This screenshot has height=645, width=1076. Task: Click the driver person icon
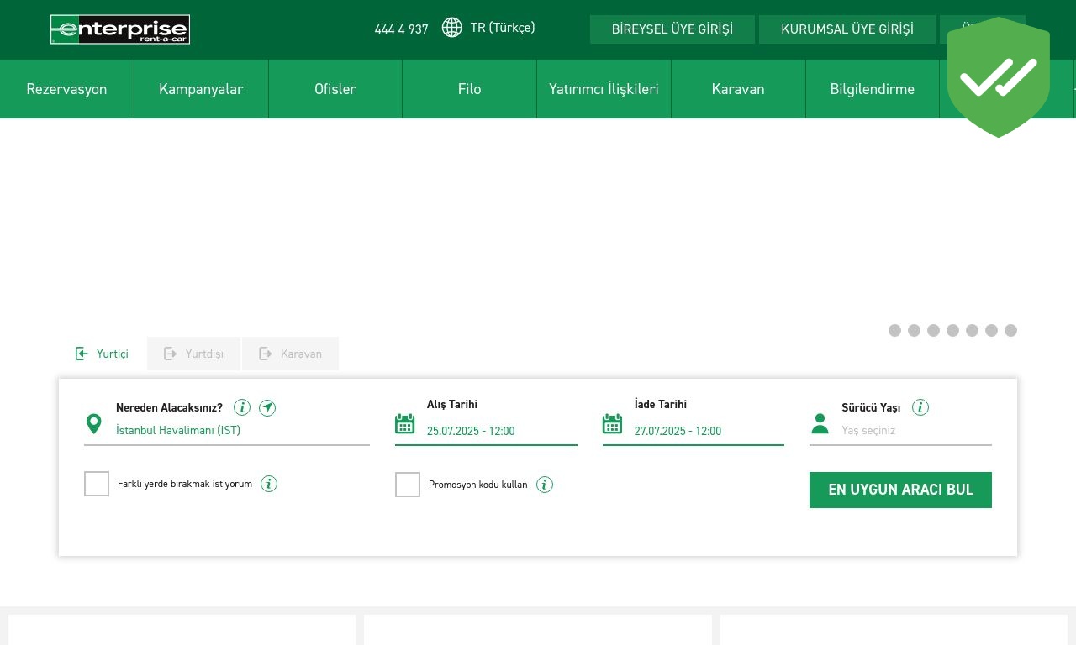(820, 424)
